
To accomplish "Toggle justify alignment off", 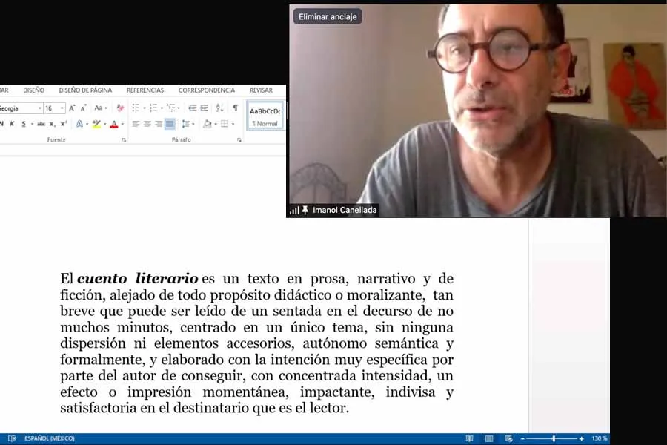I will coord(169,123).
